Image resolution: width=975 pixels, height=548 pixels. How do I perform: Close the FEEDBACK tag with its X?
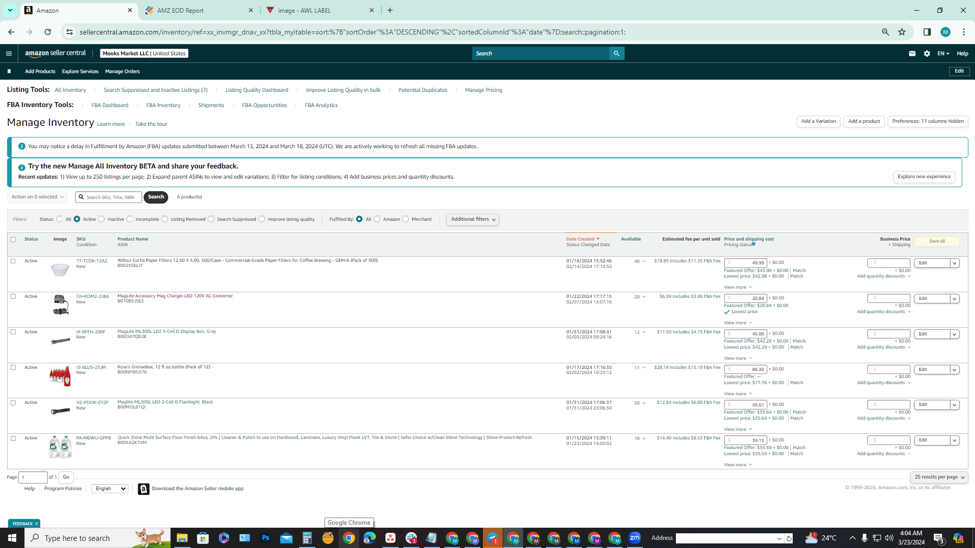point(37,524)
